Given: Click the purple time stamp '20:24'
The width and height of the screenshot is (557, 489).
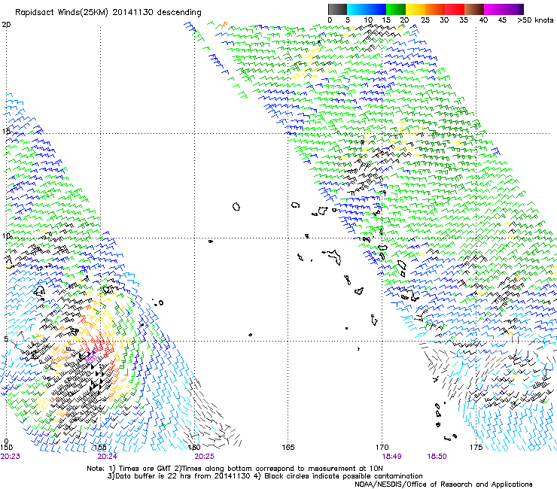Looking at the screenshot, I should [x=108, y=457].
